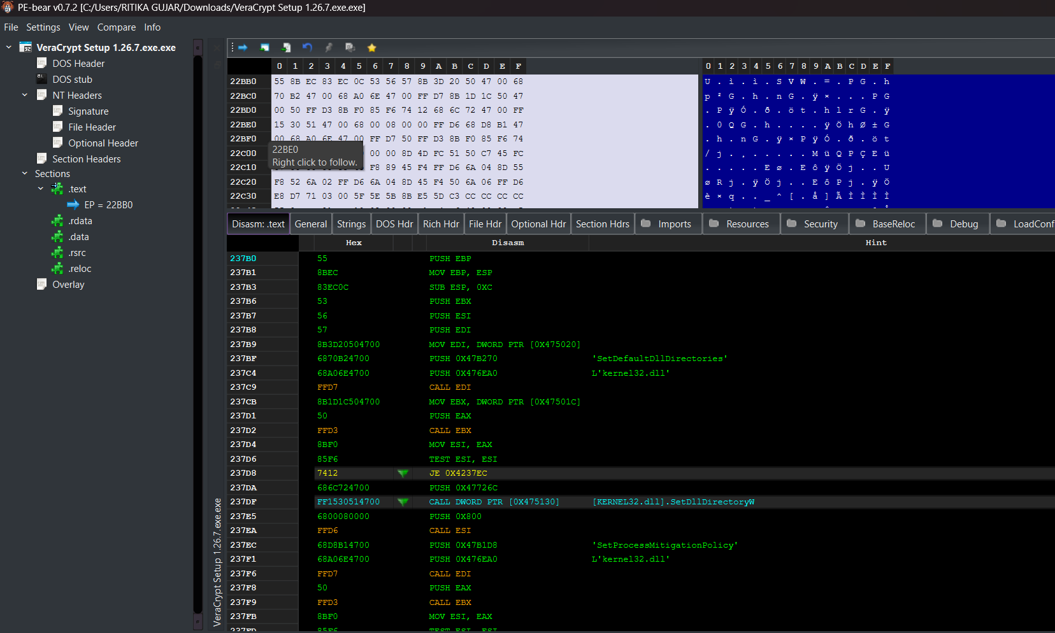The height and width of the screenshot is (633, 1055).
Task: Click the blue undo arrow toolbar icon
Action: (x=307, y=47)
